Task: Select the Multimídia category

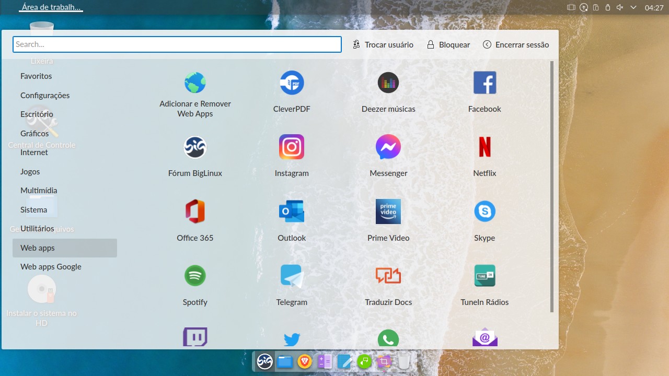Action: 39,190
